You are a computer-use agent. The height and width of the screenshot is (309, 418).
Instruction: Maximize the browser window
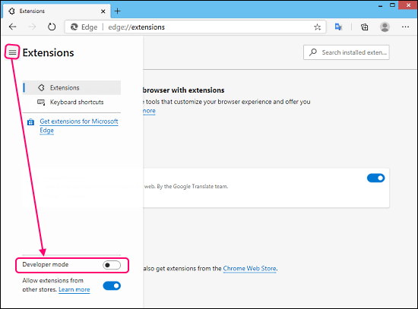click(392, 5)
